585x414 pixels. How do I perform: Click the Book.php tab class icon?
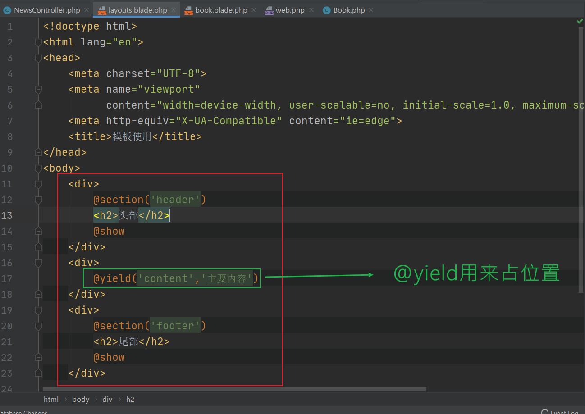pos(327,10)
